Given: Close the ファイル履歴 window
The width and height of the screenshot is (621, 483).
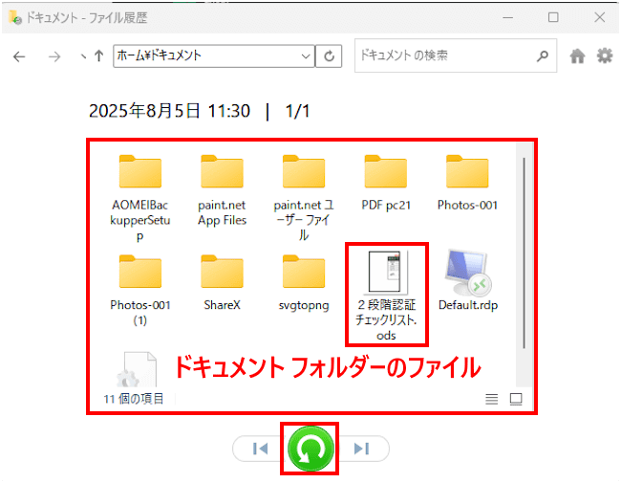Looking at the screenshot, I should pos(600,17).
